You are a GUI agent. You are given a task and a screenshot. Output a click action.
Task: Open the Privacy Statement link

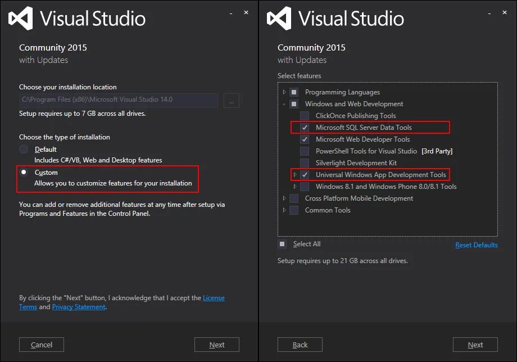pyautogui.click(x=79, y=307)
